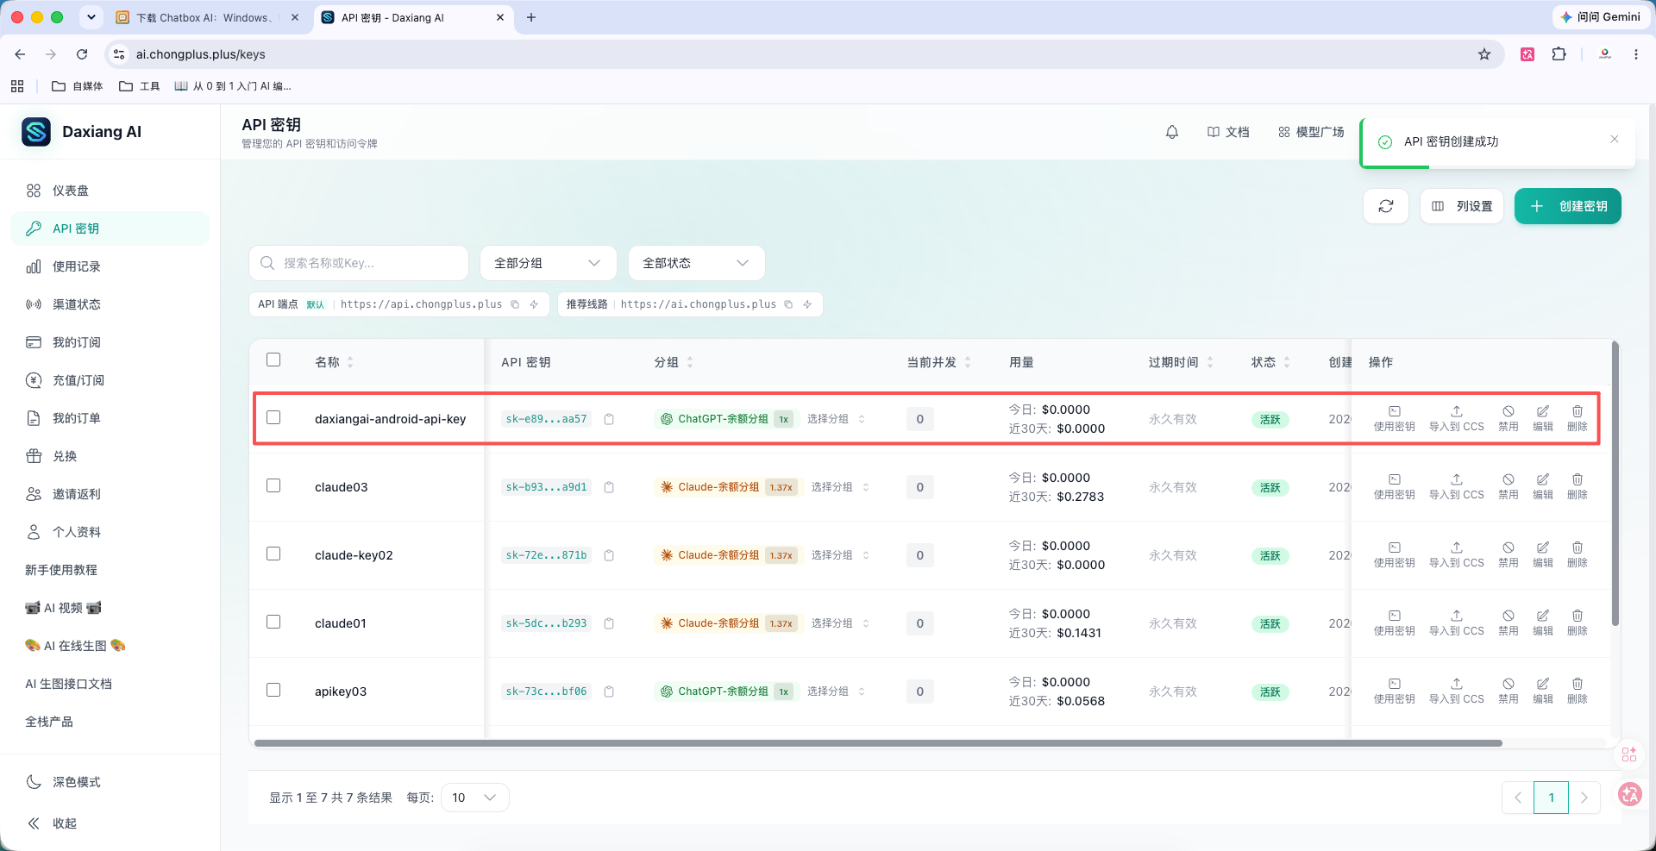Check the daxiangai-android-api-key row checkbox

(273, 417)
